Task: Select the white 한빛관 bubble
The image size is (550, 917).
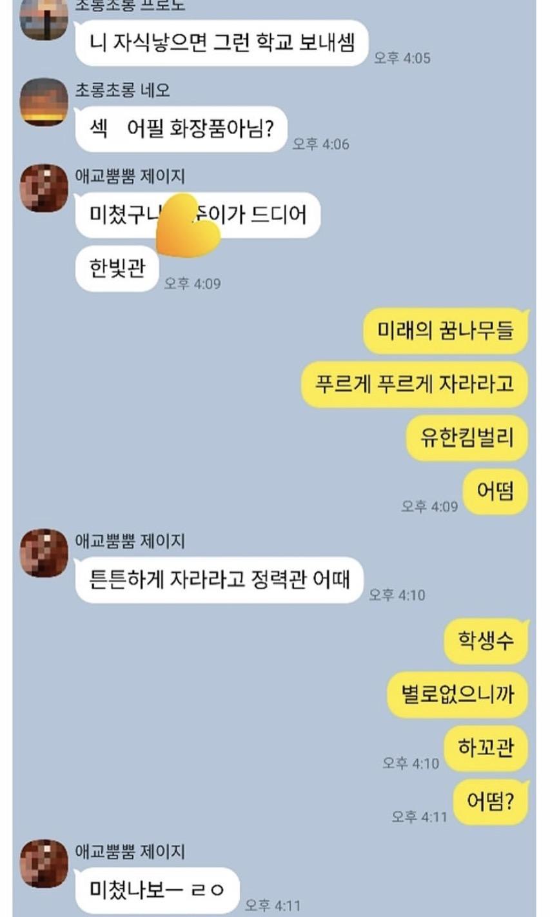Action: pyautogui.click(x=117, y=268)
